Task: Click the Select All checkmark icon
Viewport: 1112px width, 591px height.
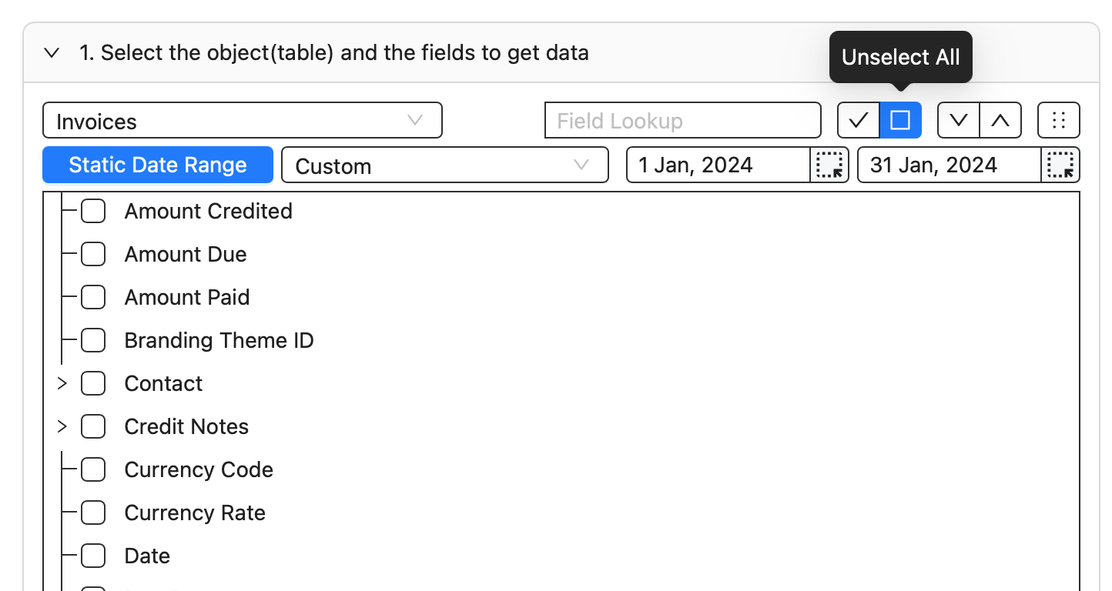Action: pyautogui.click(x=859, y=120)
